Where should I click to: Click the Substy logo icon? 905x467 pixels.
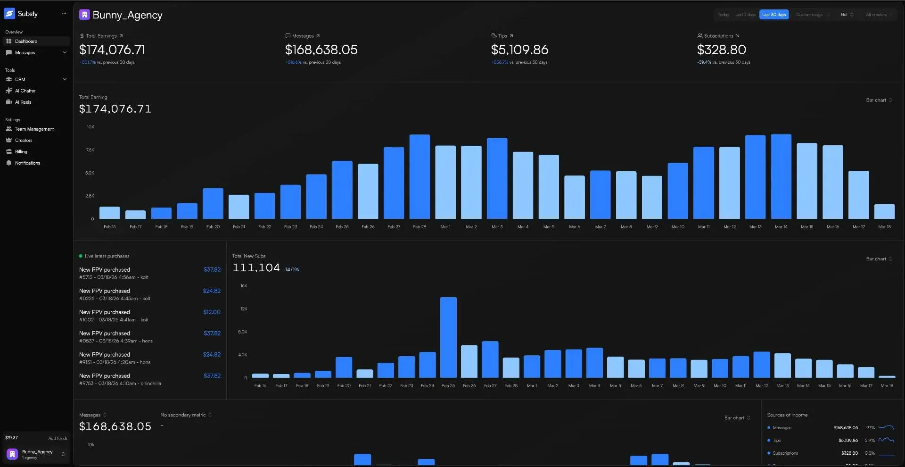pos(9,14)
